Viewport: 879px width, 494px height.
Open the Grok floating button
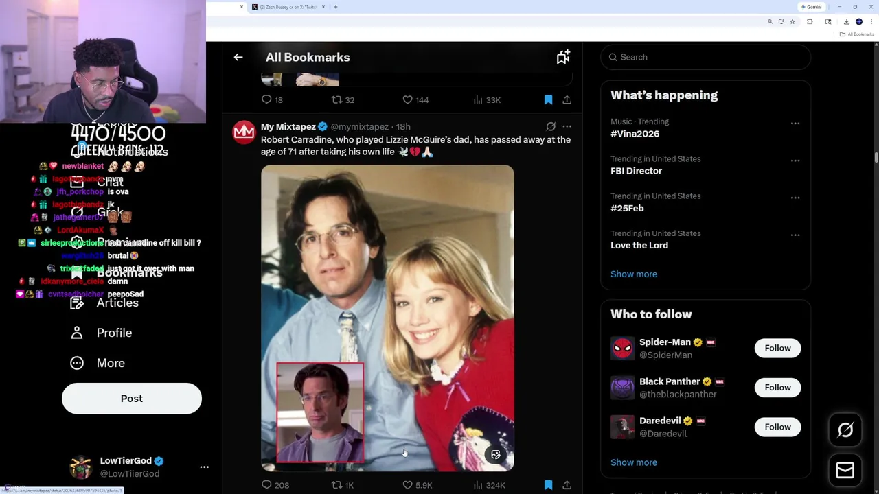tap(845, 430)
